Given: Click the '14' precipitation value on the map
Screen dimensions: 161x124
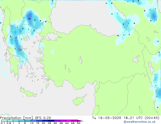Looking at the screenshot, I should click(x=29, y=19).
